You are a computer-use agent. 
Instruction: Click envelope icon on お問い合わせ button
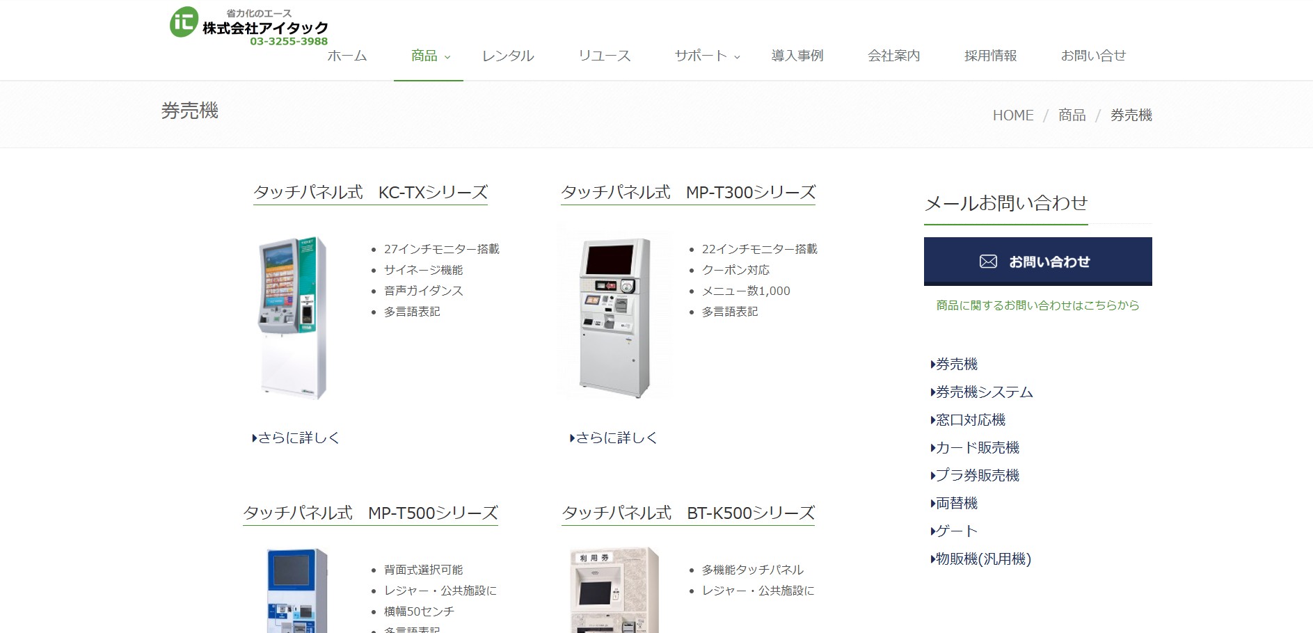988,262
